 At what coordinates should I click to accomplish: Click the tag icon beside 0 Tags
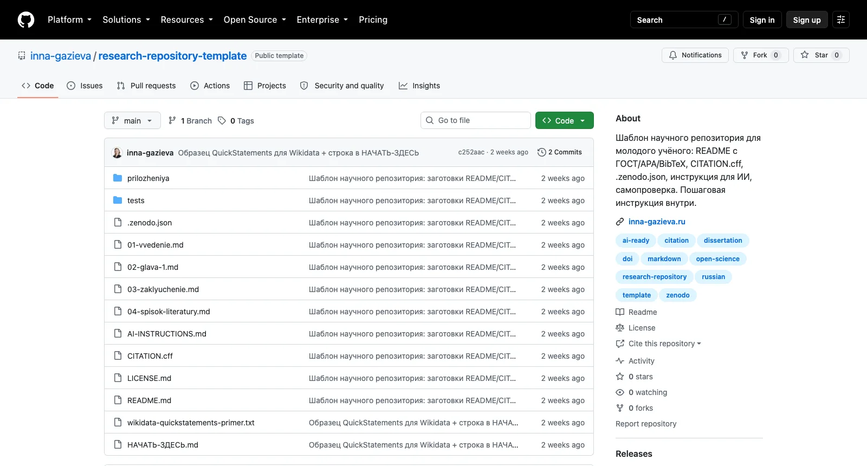222,120
